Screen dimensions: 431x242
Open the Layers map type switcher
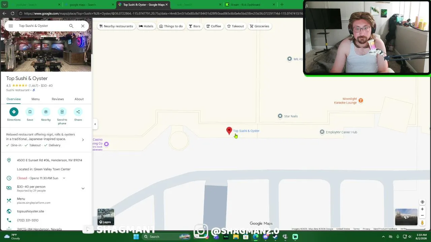(106, 217)
